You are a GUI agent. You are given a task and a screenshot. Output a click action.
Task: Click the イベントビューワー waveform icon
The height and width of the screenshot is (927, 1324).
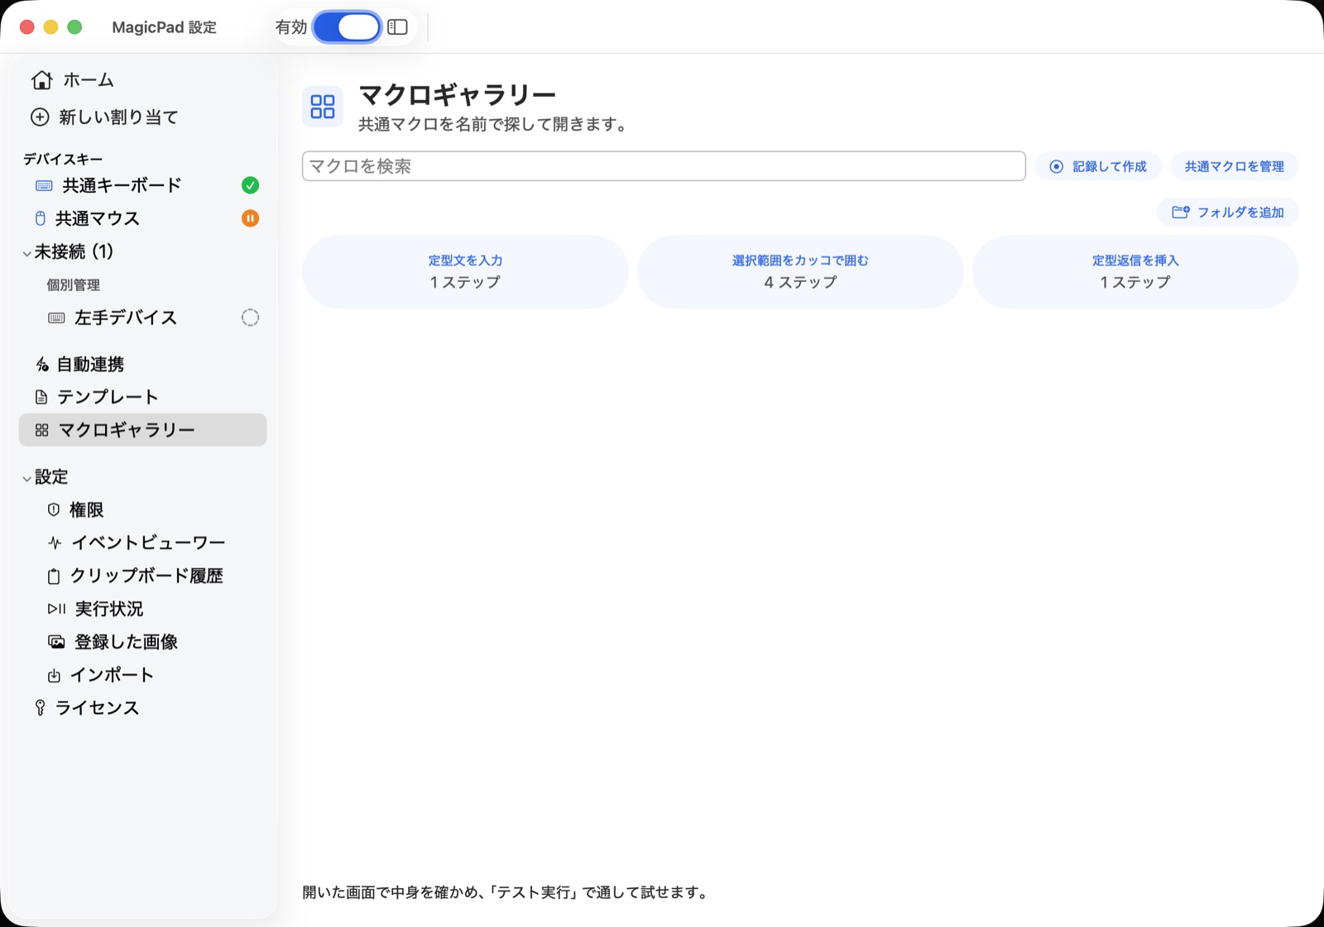(x=55, y=543)
